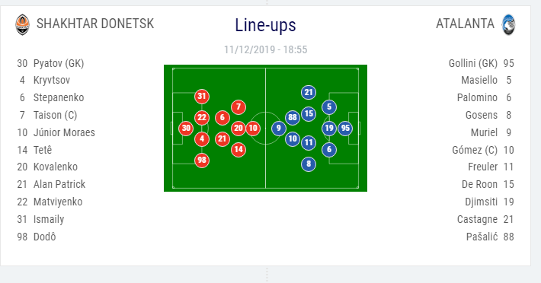The width and height of the screenshot is (541, 283).
Task: Select blue player marker 8 on pitch
Action: point(309,164)
